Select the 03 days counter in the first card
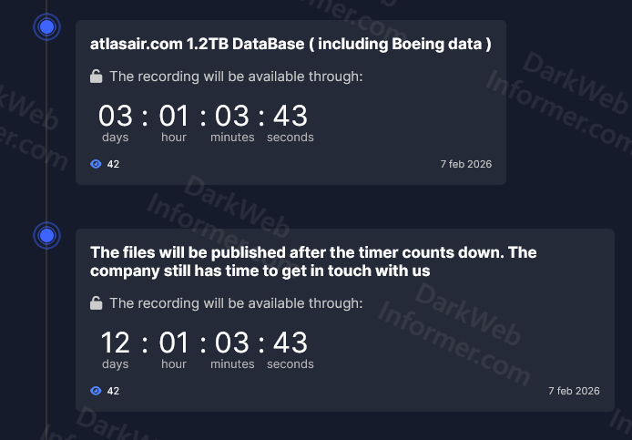The width and height of the screenshot is (632, 440). (116, 117)
